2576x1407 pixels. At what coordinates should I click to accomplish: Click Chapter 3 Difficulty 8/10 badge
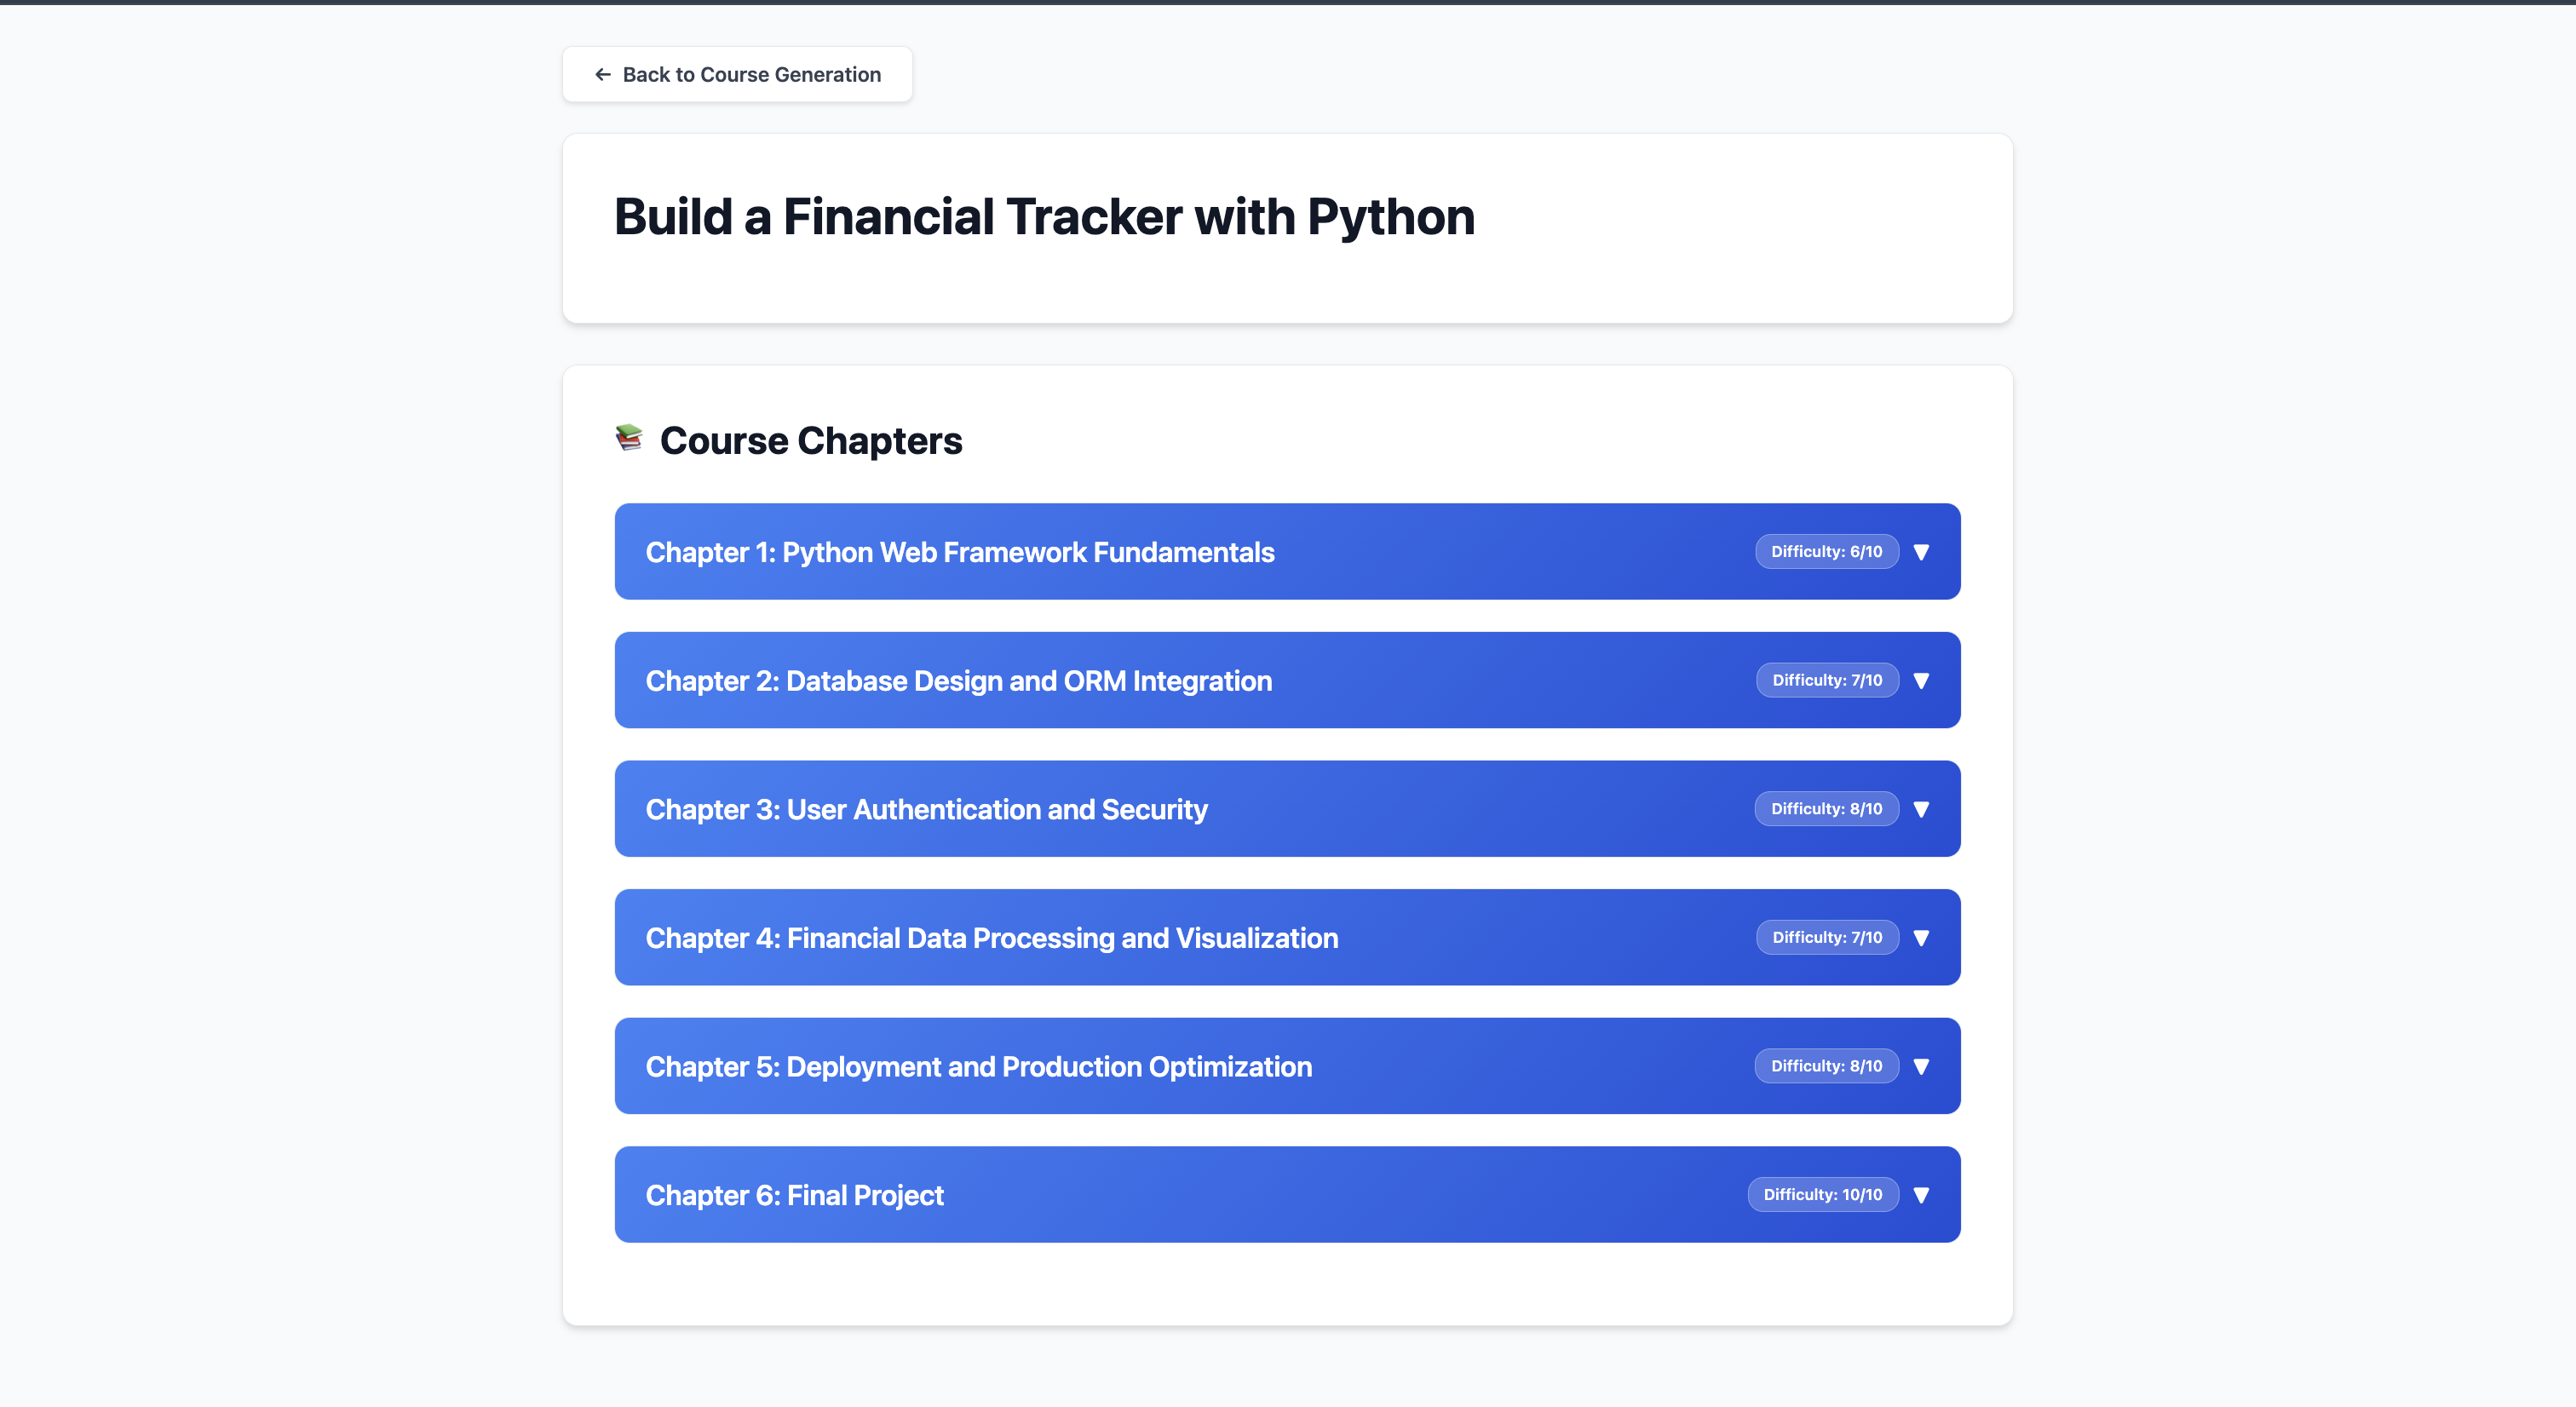coord(1826,809)
